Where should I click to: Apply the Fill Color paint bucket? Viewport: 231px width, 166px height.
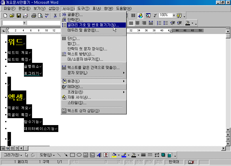coord(114,155)
